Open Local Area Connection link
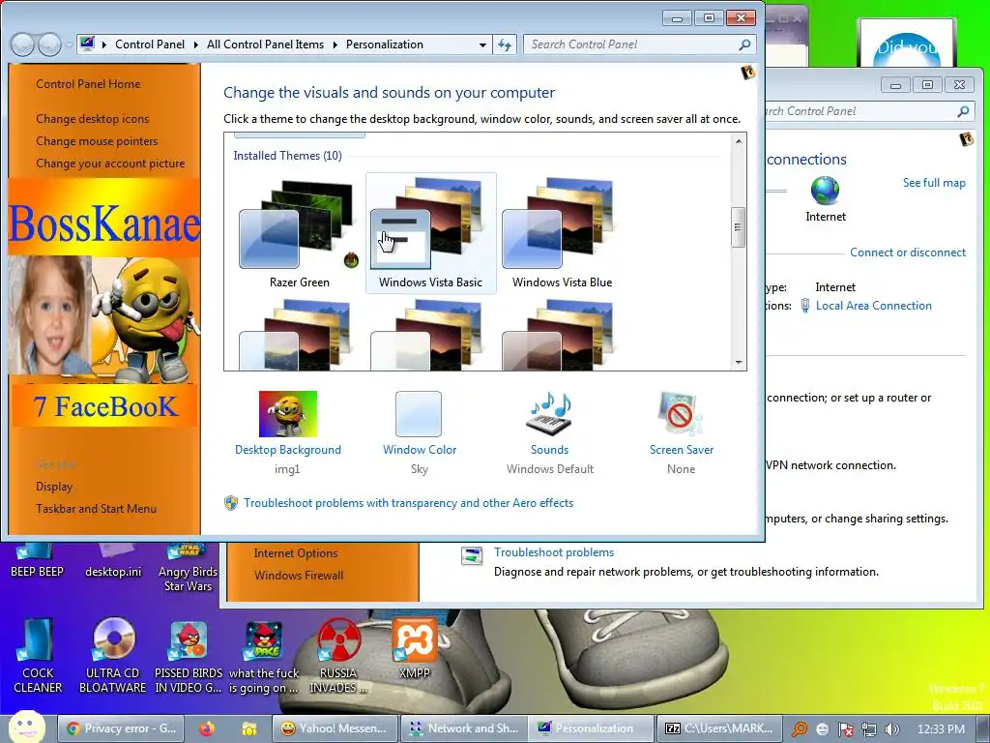 [873, 306]
